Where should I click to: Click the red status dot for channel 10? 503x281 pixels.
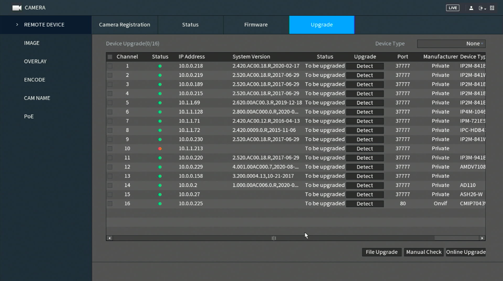160,148
